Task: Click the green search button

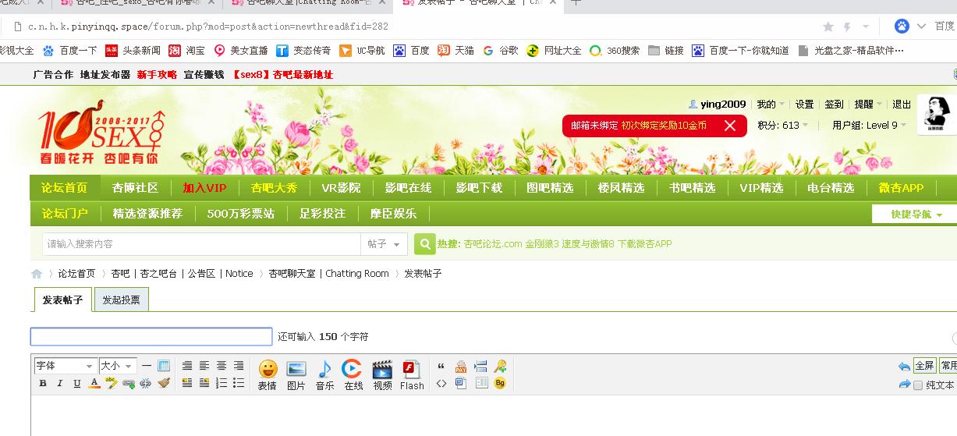Action: pyautogui.click(x=424, y=244)
